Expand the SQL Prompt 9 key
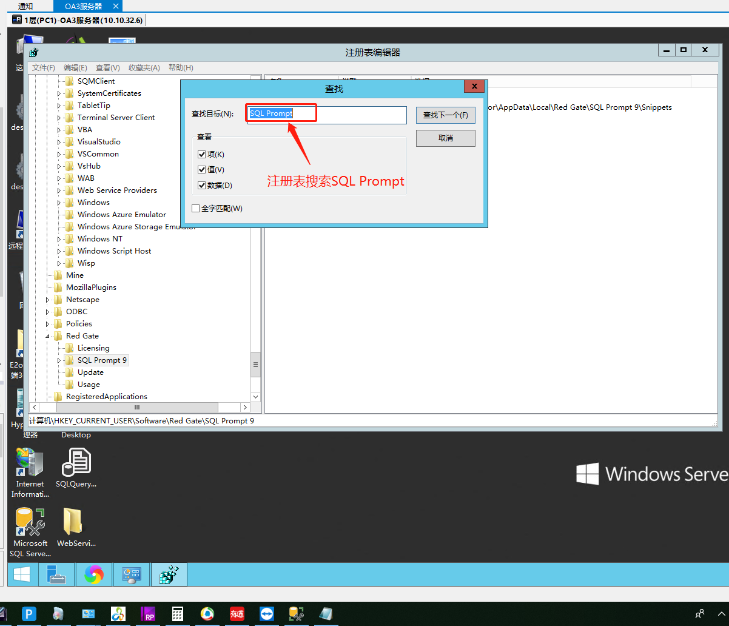The width and height of the screenshot is (729, 626). tap(59, 360)
